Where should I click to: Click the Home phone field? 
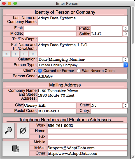coord(87,131)
